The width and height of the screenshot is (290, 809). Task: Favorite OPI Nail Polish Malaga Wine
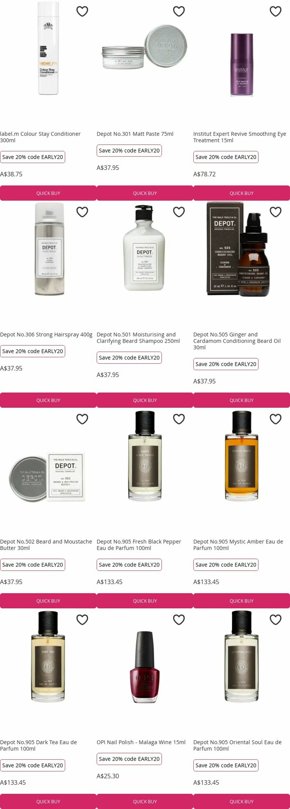(x=179, y=620)
